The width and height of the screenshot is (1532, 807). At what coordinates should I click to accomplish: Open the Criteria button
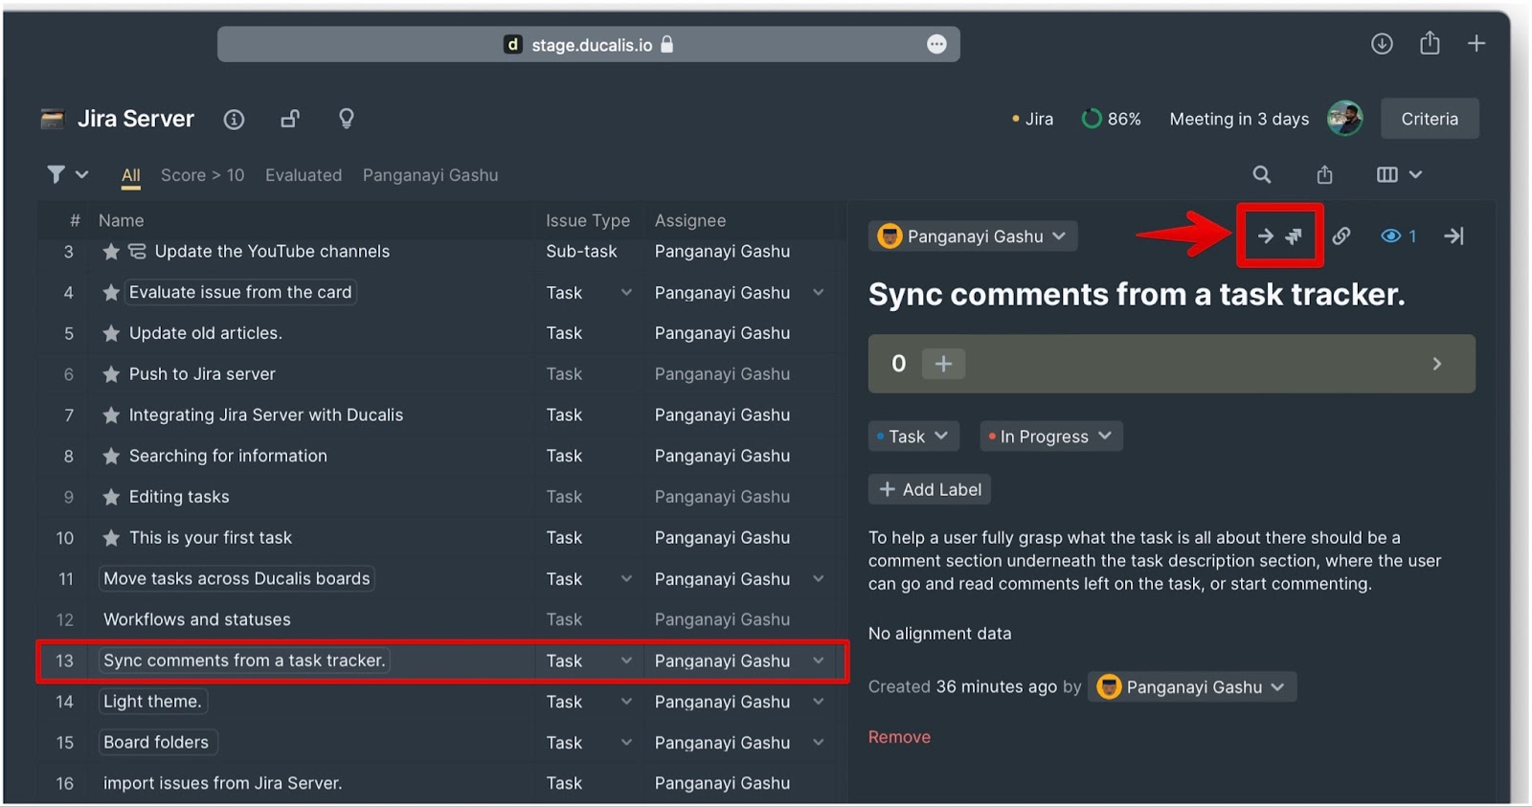click(x=1430, y=119)
